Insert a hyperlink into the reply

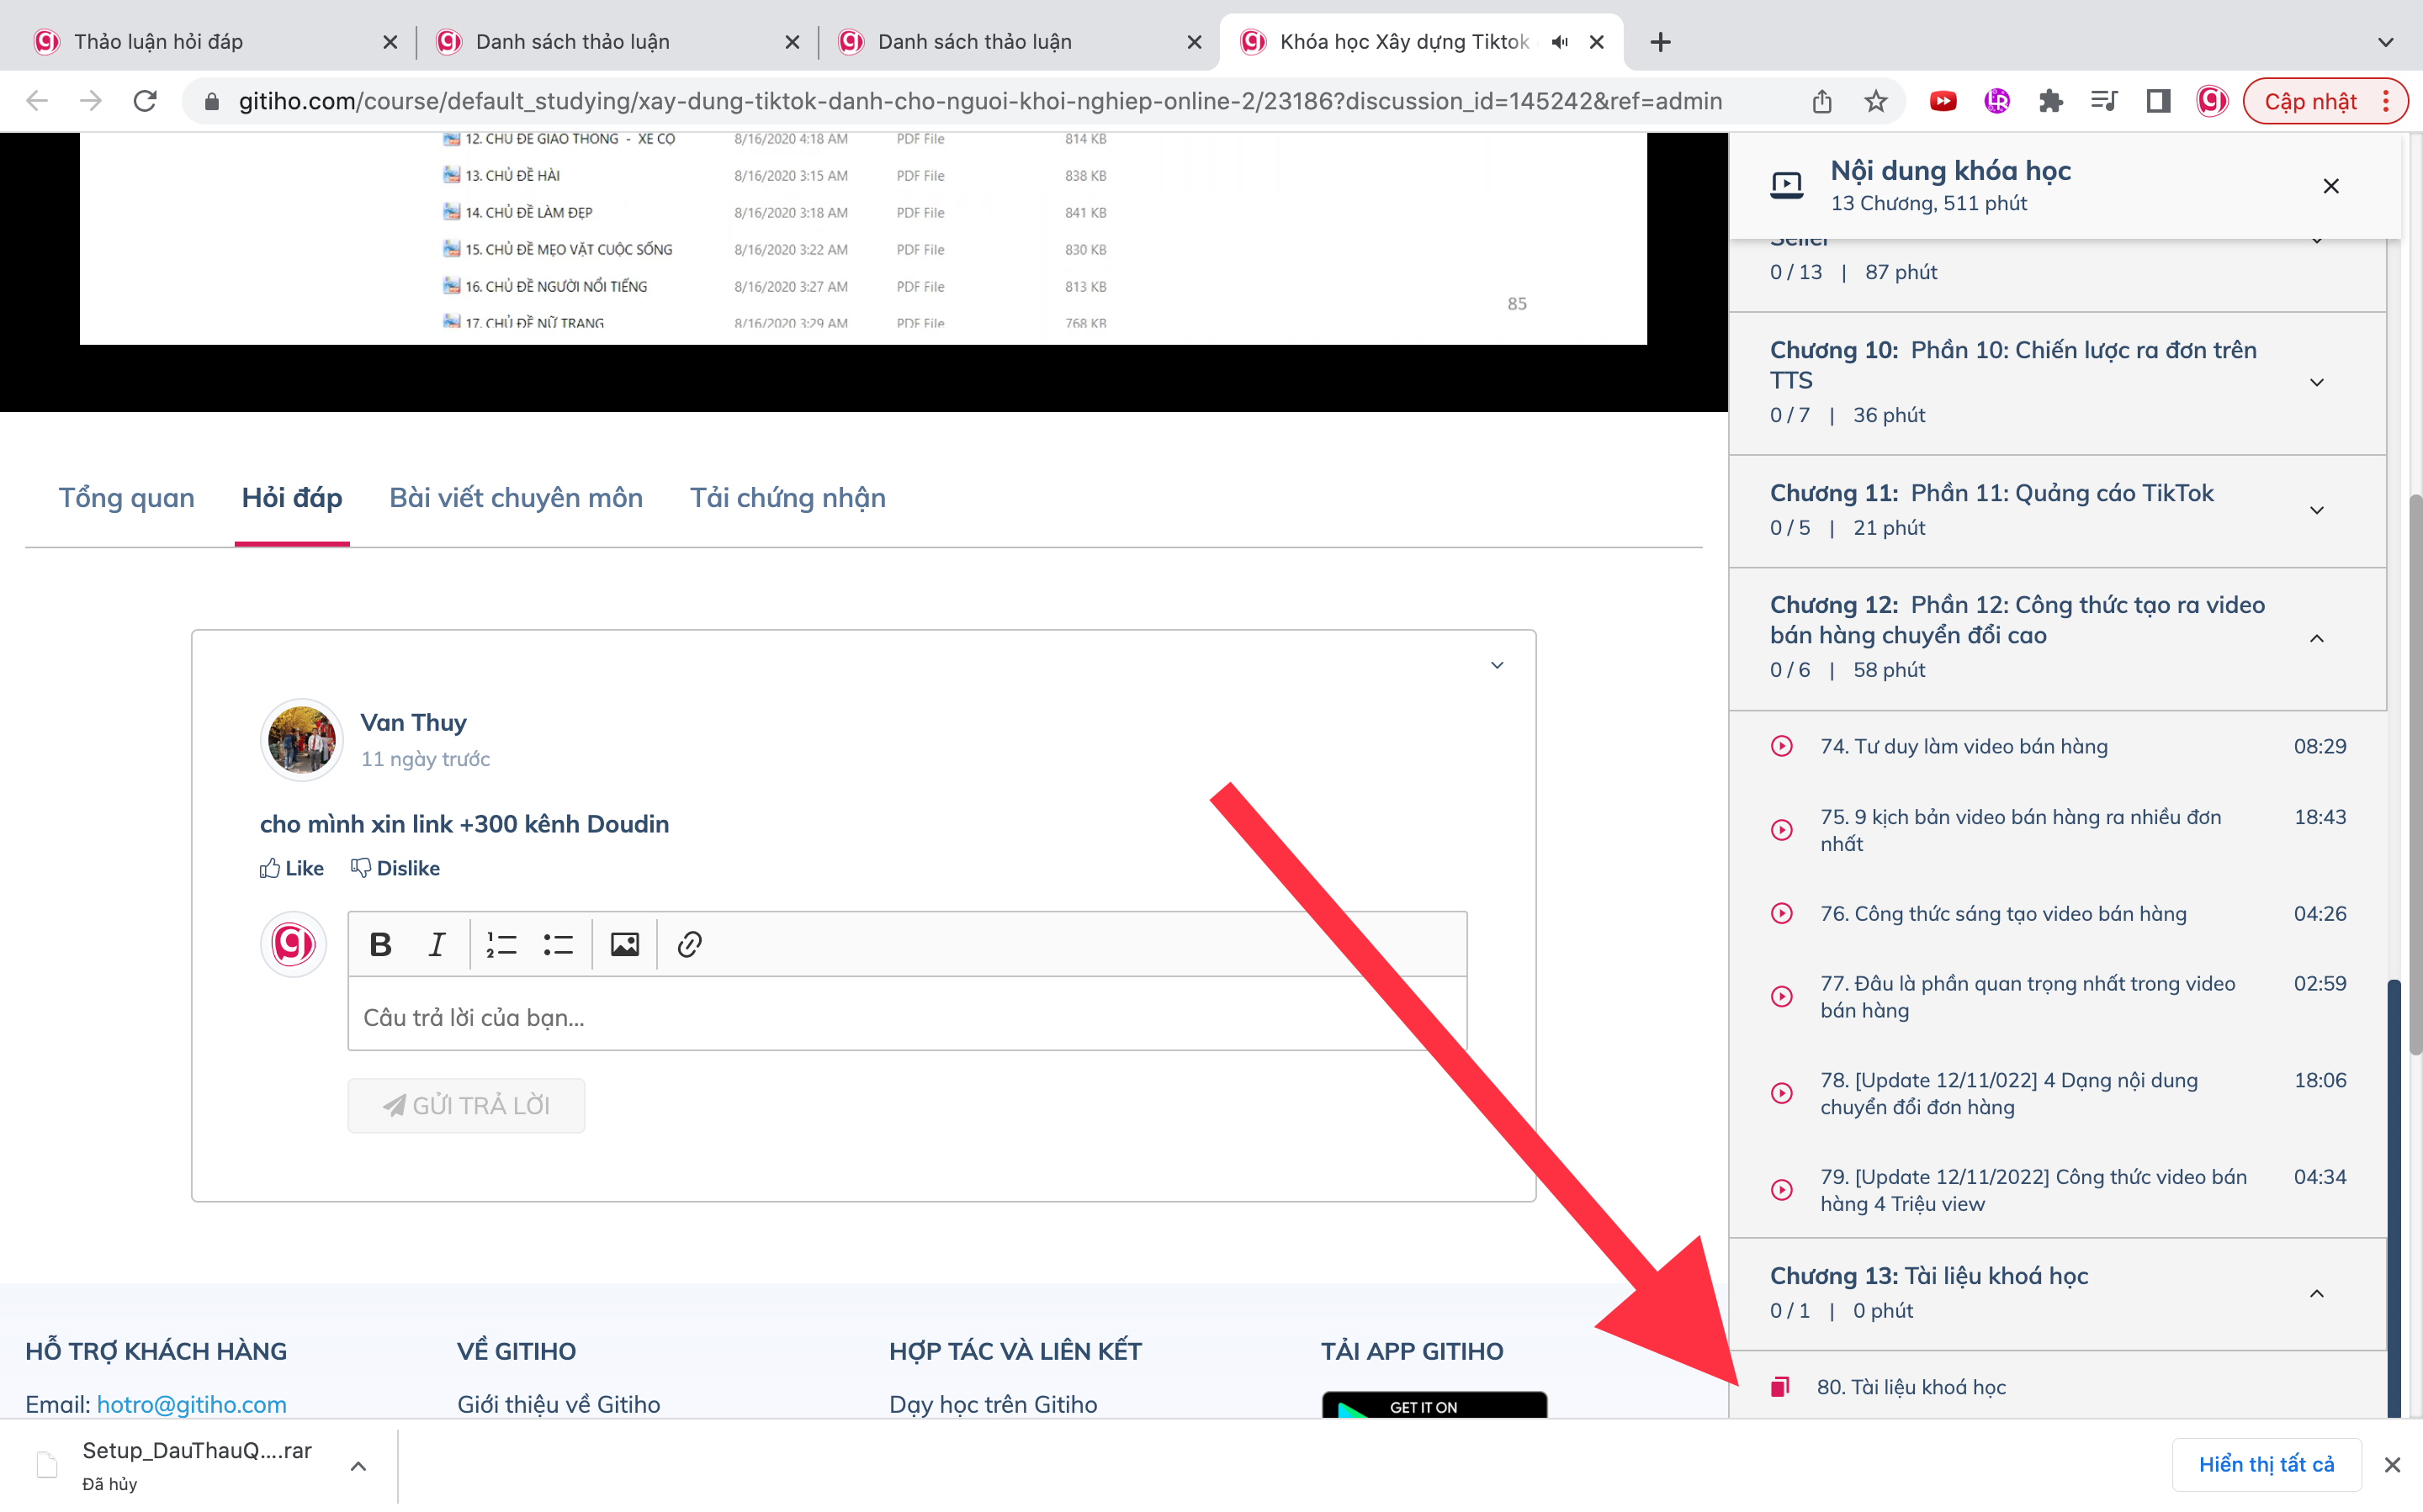[x=689, y=944]
